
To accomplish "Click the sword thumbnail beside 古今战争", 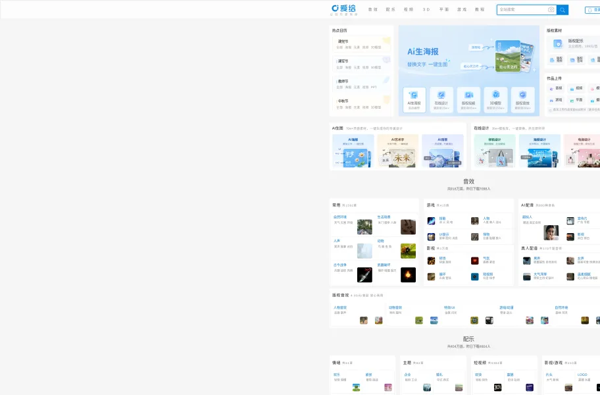I will click(x=364, y=275).
